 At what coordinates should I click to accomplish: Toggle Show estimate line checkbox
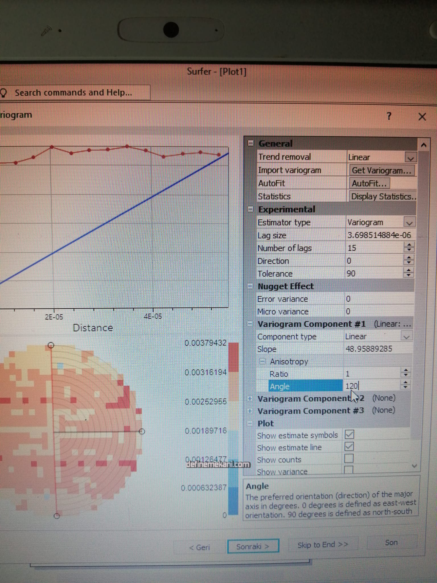(349, 446)
